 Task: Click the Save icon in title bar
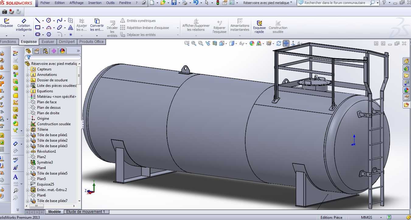pyautogui.click(x=174, y=3)
